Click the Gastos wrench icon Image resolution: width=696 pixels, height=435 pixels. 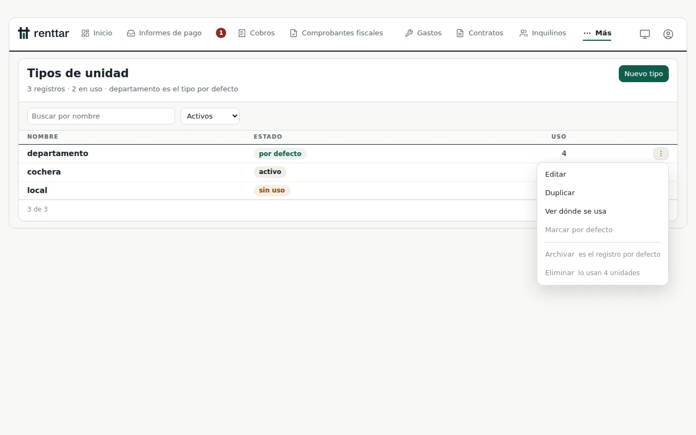tap(409, 33)
